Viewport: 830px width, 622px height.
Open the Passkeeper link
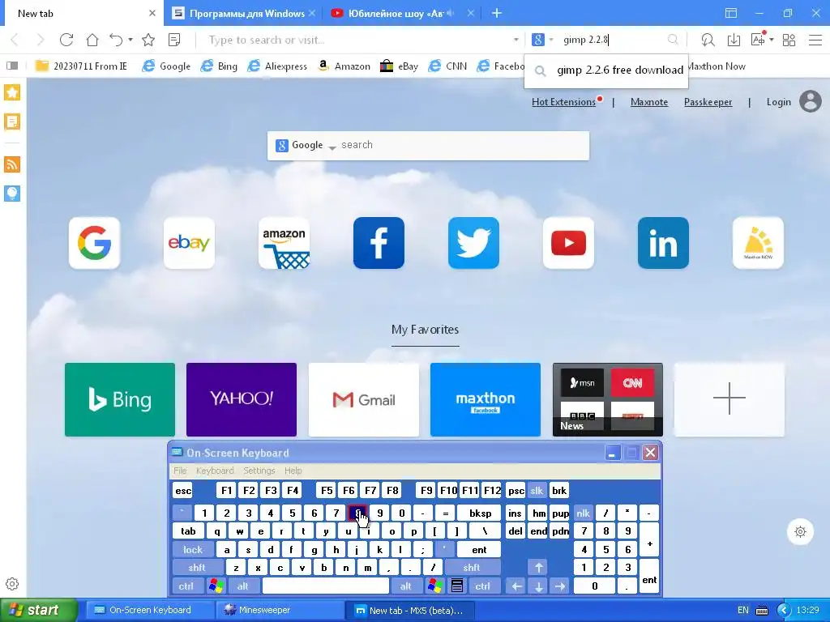[x=708, y=102]
